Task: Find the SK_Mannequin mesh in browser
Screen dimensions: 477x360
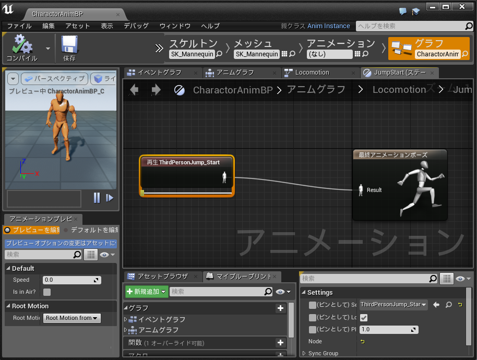Action: 292,54
